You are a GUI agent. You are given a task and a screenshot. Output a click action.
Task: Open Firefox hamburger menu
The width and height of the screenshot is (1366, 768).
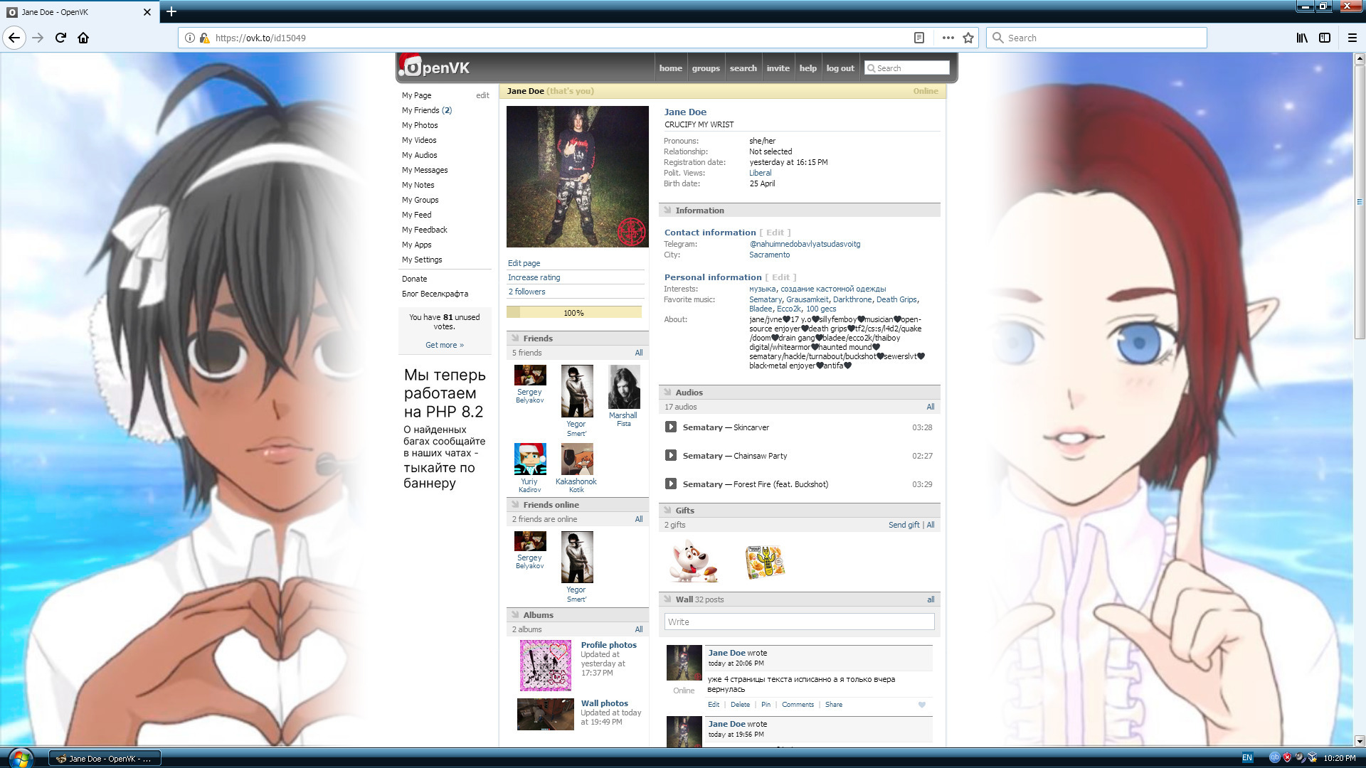pos(1352,38)
